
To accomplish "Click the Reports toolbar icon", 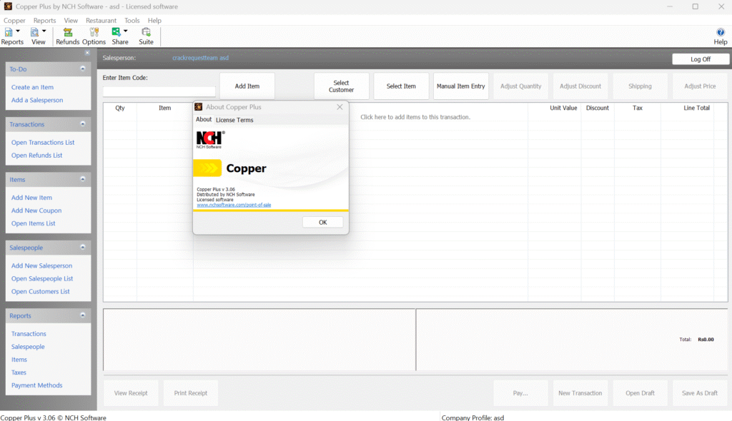I will [9, 32].
